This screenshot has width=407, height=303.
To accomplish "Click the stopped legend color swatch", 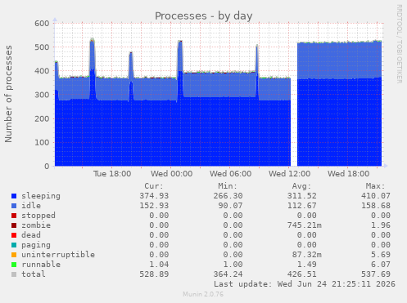I will (x=14, y=216).
